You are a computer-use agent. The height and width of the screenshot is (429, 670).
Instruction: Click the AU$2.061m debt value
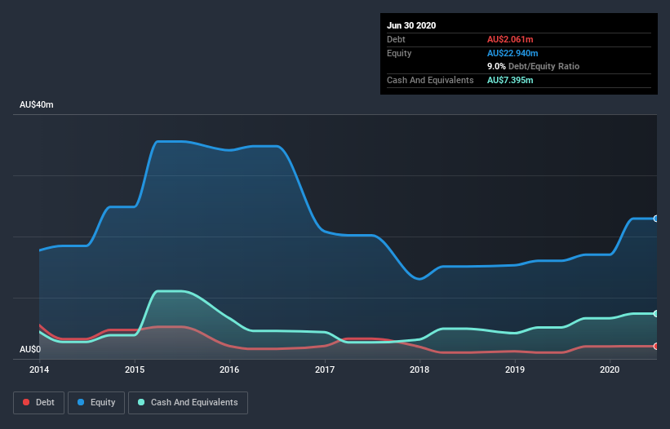click(x=510, y=39)
